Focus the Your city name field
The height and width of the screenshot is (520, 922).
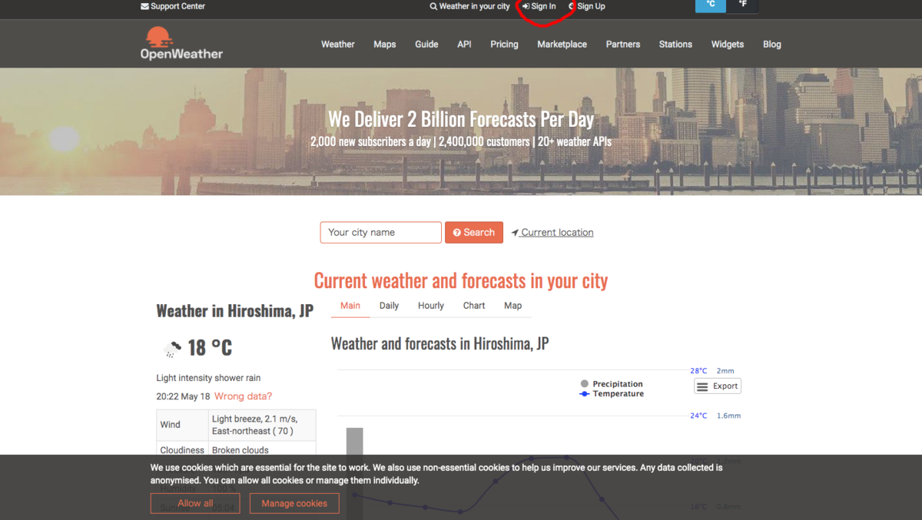pos(381,233)
